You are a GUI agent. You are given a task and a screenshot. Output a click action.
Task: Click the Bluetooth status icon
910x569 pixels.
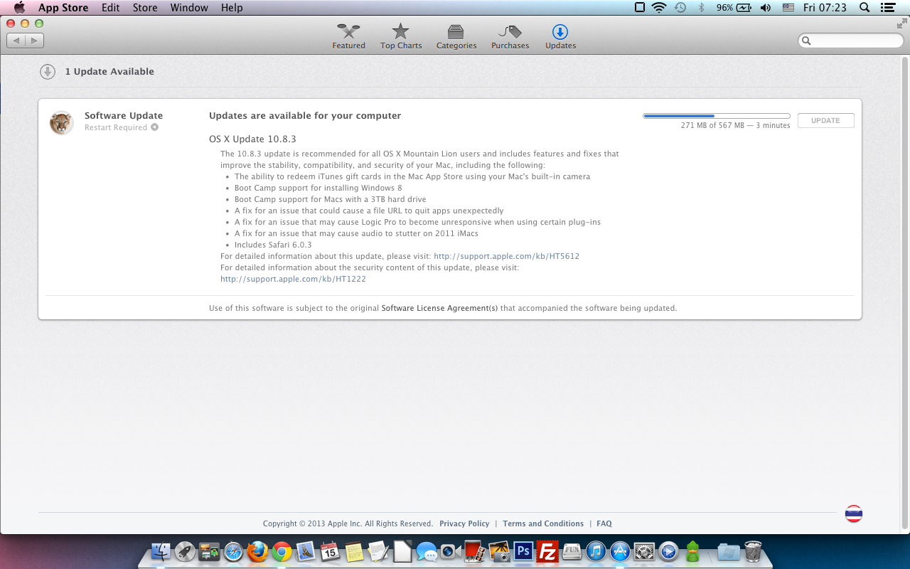701,8
